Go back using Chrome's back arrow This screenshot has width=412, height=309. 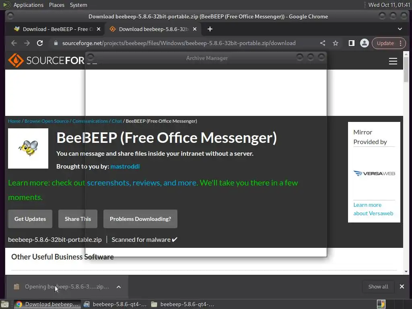14,43
